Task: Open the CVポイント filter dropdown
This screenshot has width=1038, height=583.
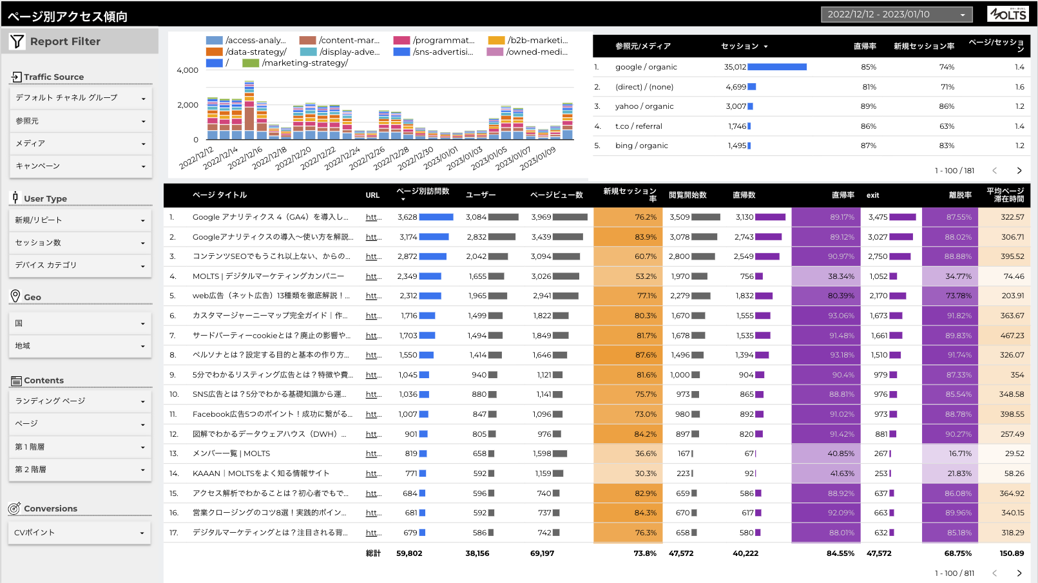Action: [80, 533]
